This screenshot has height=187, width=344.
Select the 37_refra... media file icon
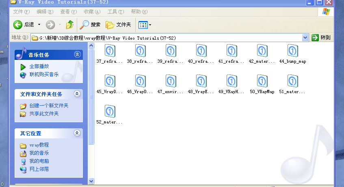coord(110,51)
